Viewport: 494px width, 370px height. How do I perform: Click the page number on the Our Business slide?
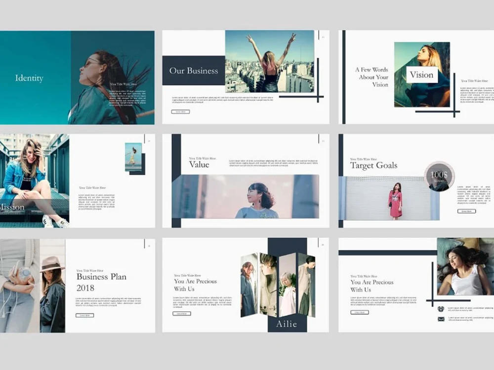323,37
